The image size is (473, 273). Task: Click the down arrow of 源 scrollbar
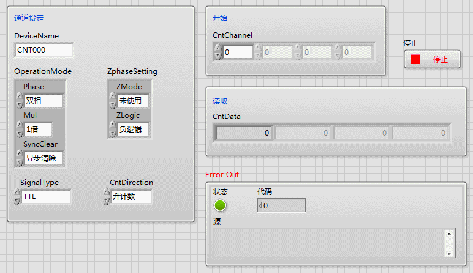click(450, 253)
